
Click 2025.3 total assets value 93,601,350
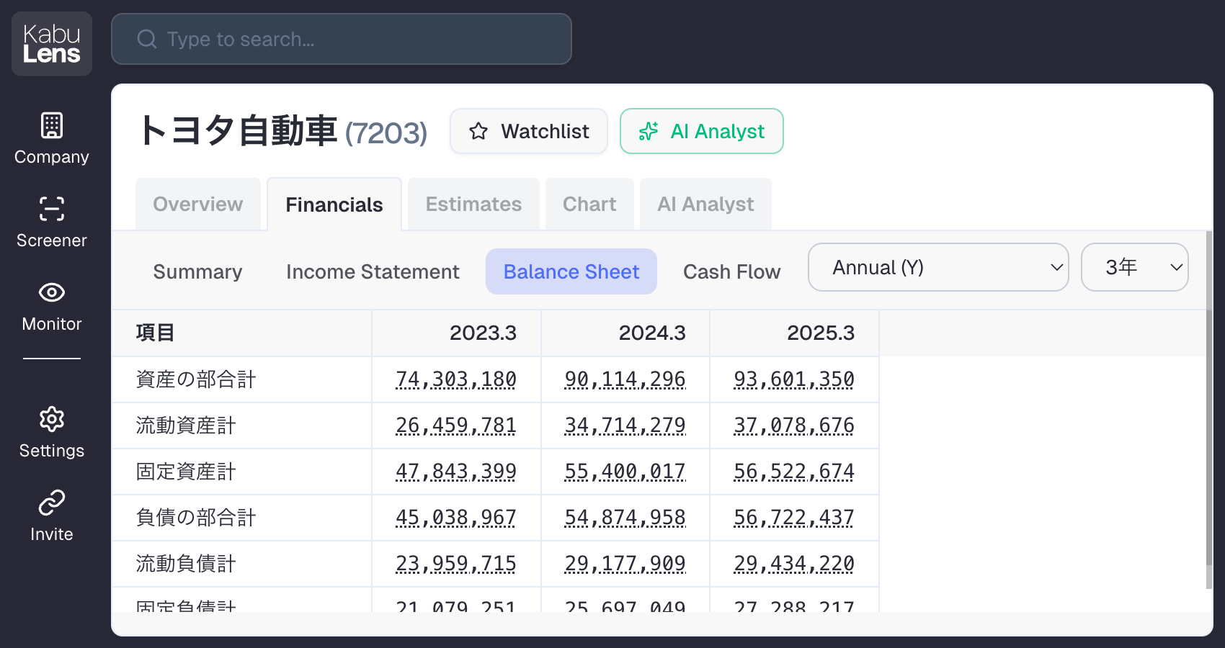point(793,379)
